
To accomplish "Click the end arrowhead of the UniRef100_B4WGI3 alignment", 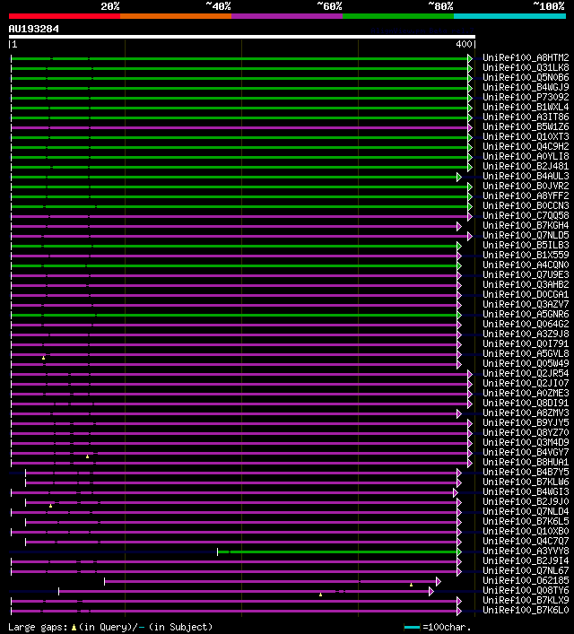I will 456,493.
